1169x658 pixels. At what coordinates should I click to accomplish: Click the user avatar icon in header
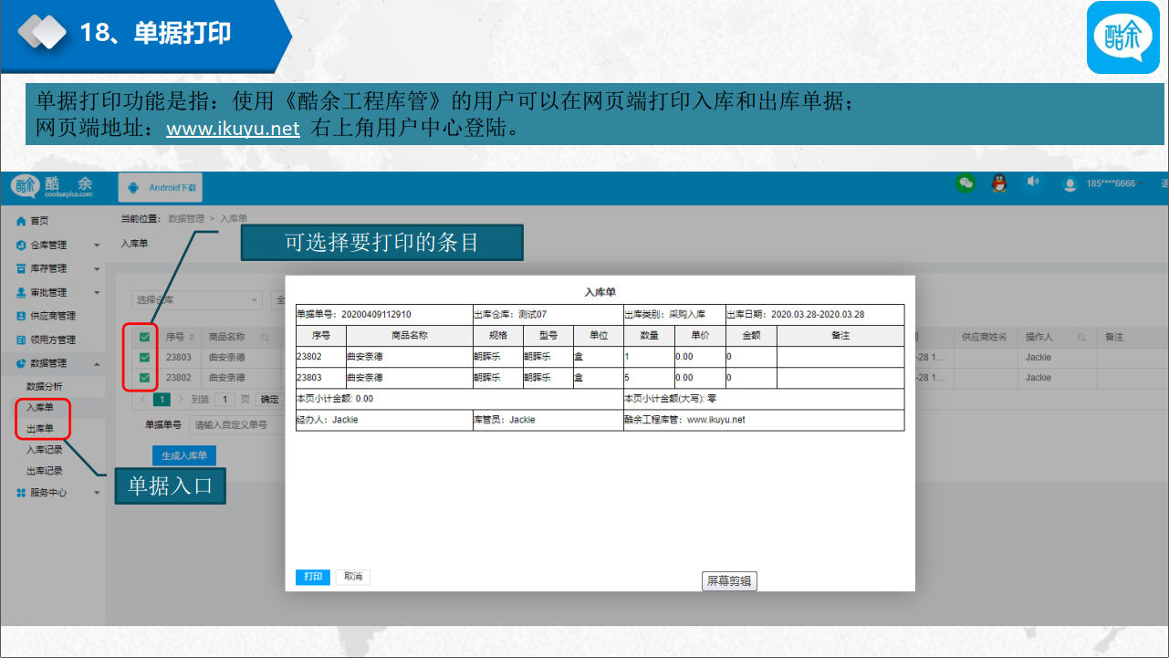click(1070, 184)
